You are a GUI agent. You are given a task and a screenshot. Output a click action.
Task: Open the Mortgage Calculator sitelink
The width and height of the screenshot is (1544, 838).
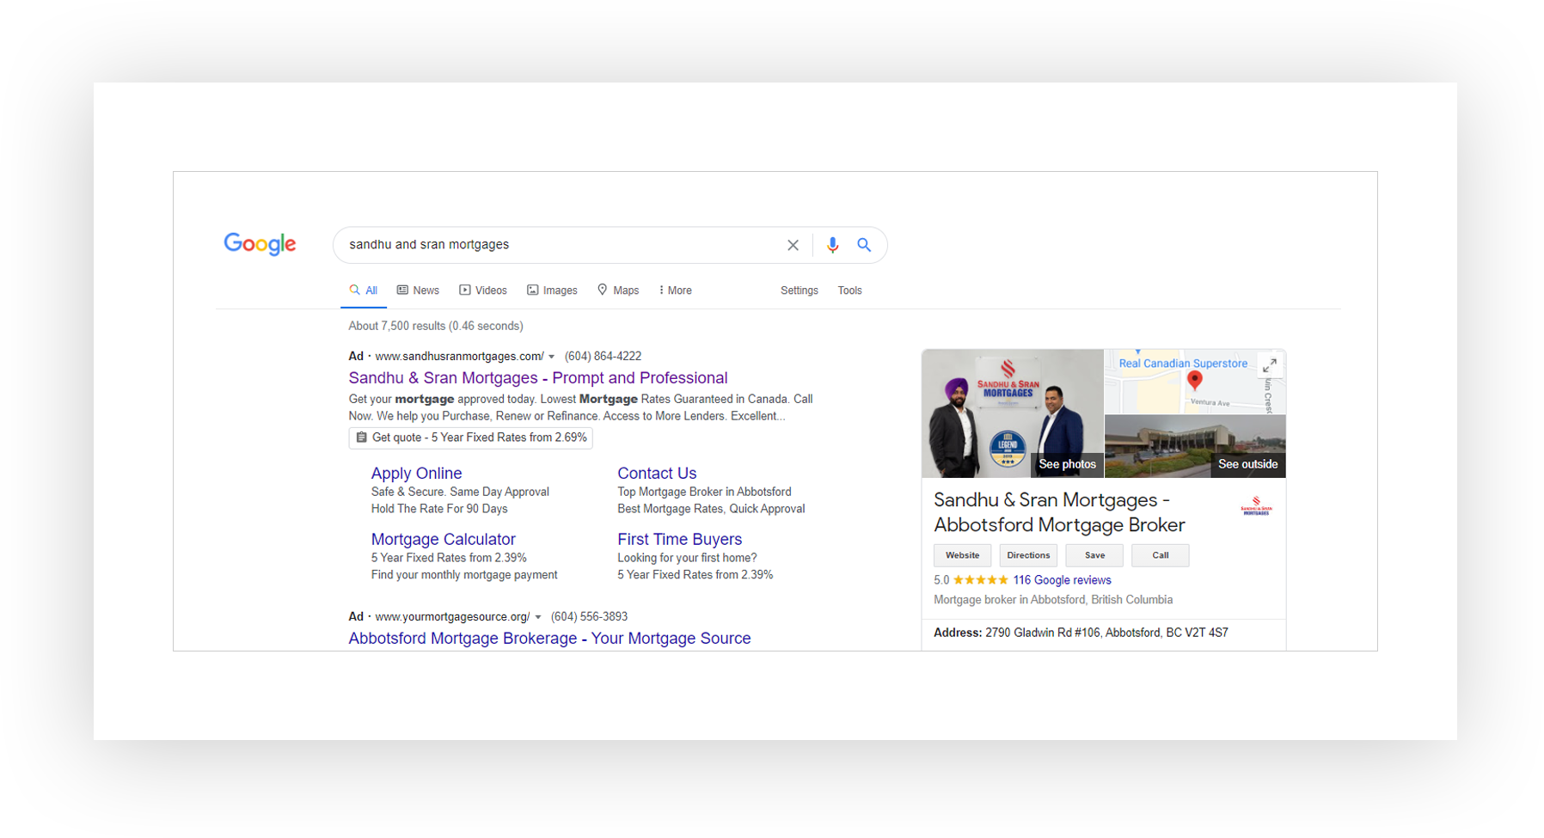[443, 539]
